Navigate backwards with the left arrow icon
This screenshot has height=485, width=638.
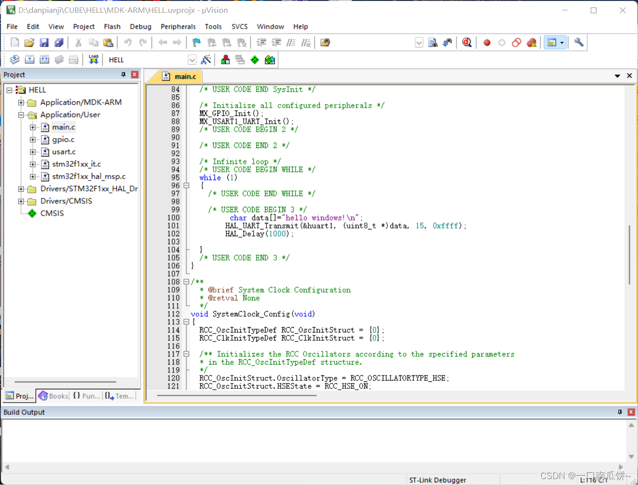coord(162,42)
